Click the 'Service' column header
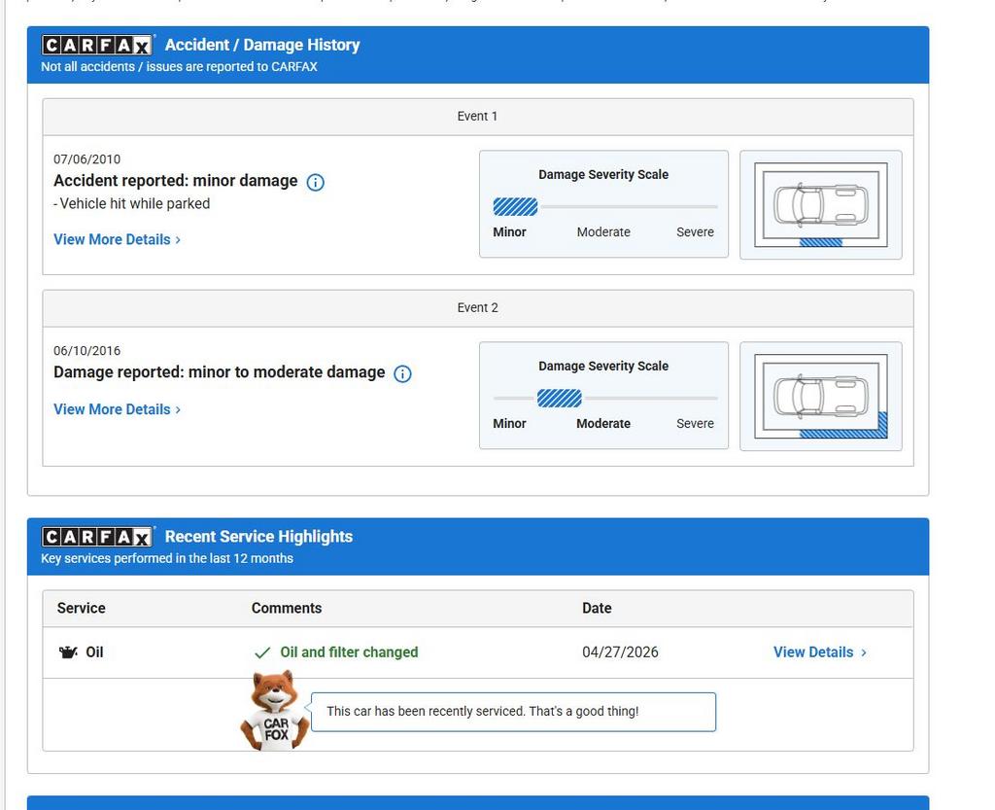This screenshot has height=810, width=995. tap(82, 608)
